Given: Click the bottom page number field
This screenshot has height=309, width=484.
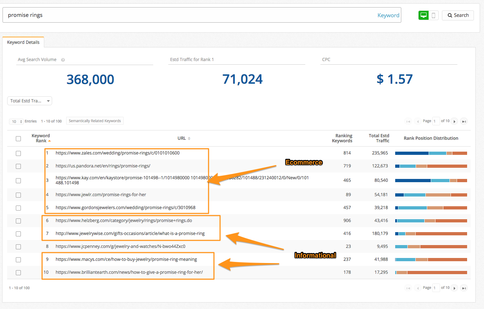Looking at the screenshot, I should (x=436, y=288).
